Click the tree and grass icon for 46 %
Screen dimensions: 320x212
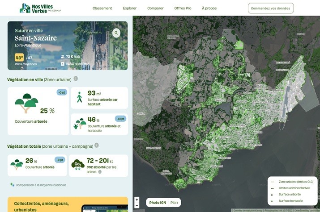pyautogui.click(x=80, y=123)
